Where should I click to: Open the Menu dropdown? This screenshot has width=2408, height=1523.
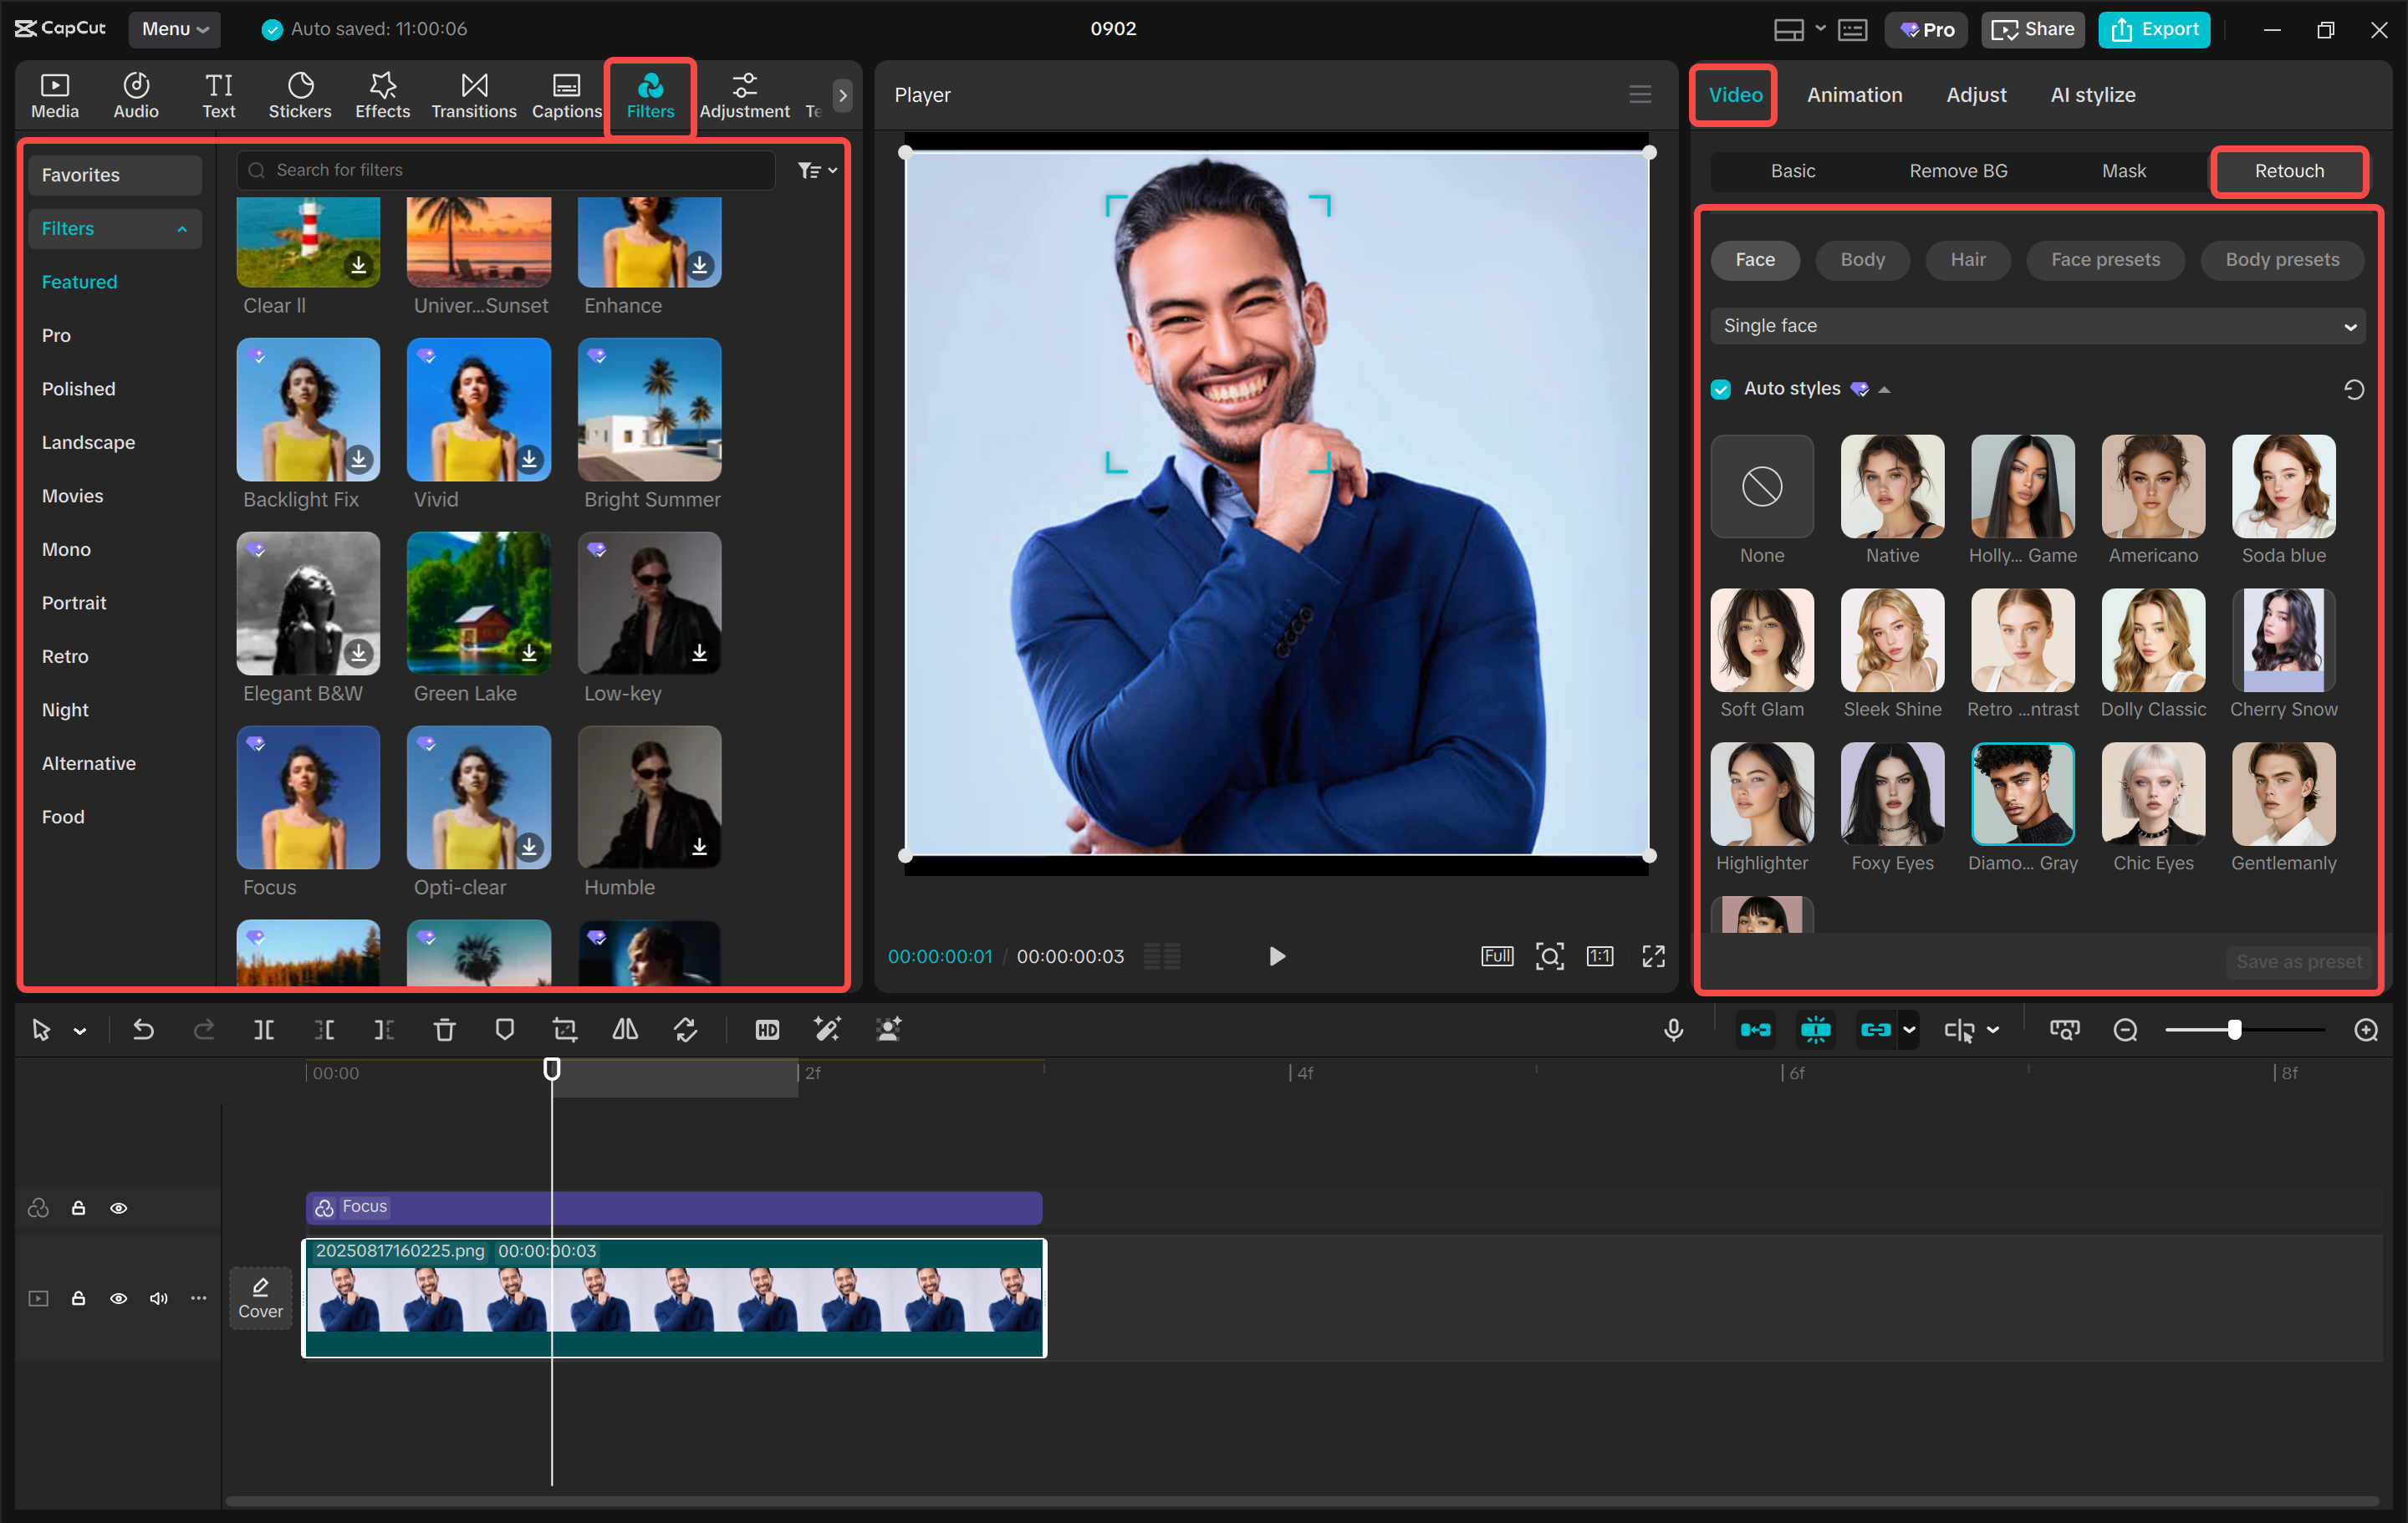175,29
